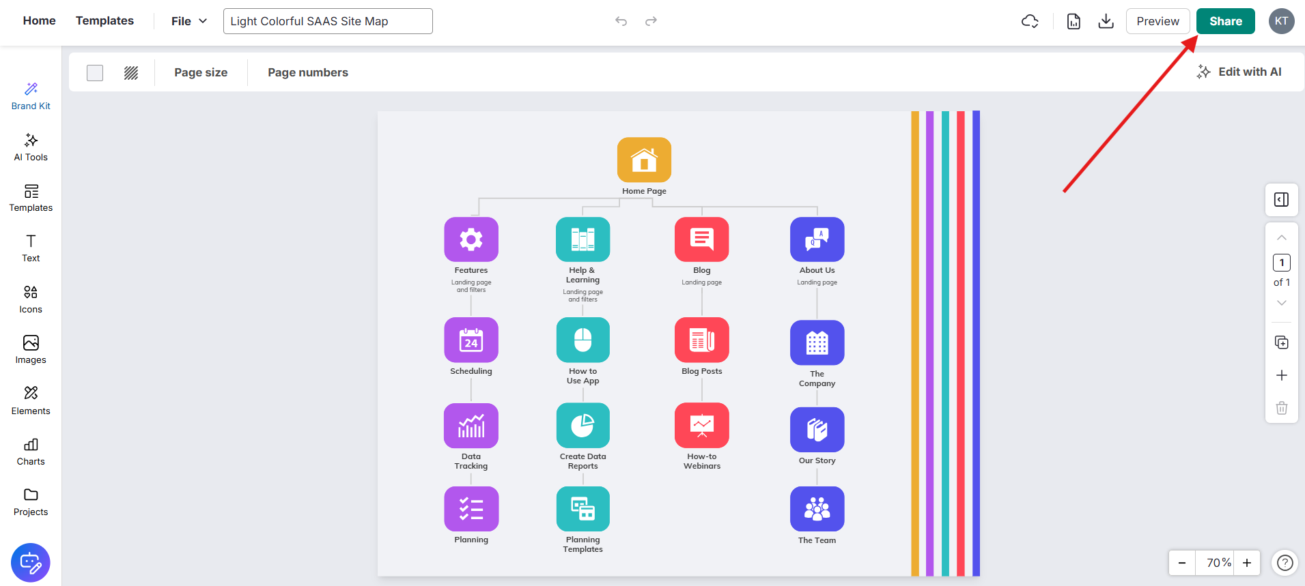Open the Icons library panel
1305x586 pixels.
pos(31,299)
